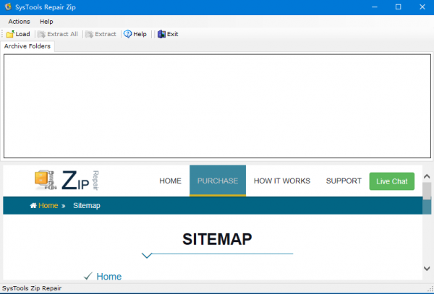Open the PURCHASE page tab
This screenshot has width=434, height=294.
218,181
